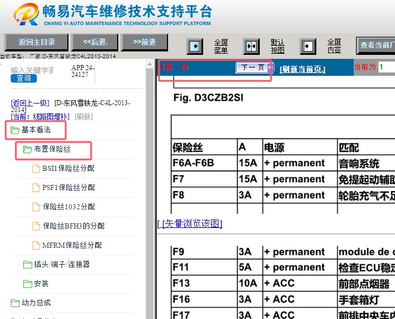Click the 音响系统 table cell
Screen dimensions: 395x319
tap(366, 163)
